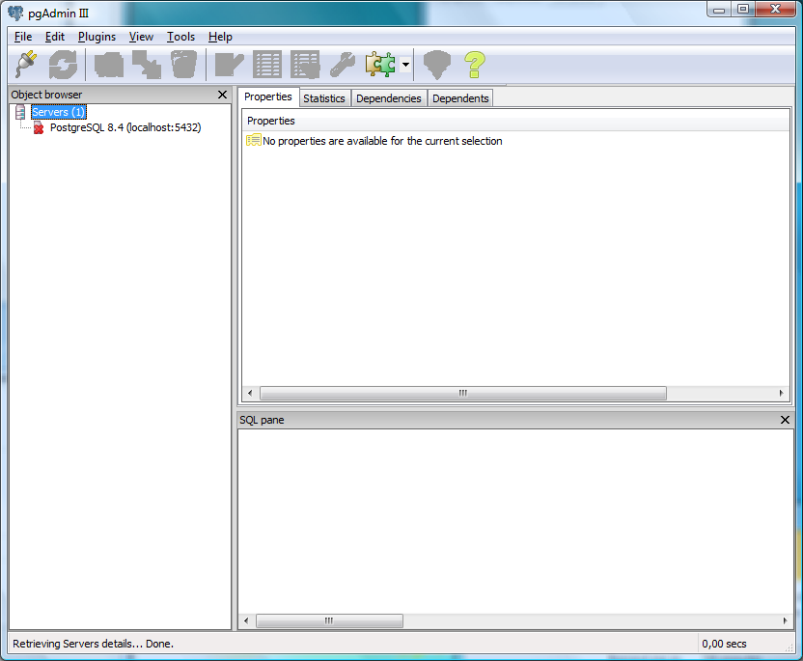Click the properties pane scroll right arrow
The image size is (803, 661).
781,393
